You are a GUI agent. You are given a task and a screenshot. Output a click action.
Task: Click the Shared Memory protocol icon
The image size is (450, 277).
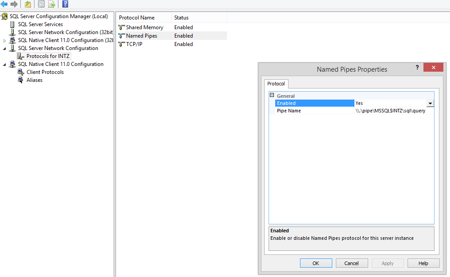point(122,27)
